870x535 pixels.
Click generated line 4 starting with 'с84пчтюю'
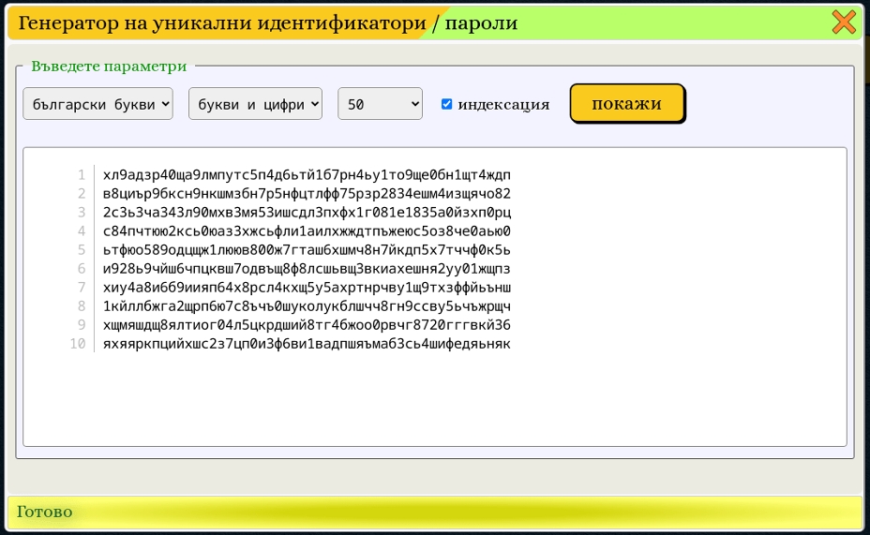307,231
